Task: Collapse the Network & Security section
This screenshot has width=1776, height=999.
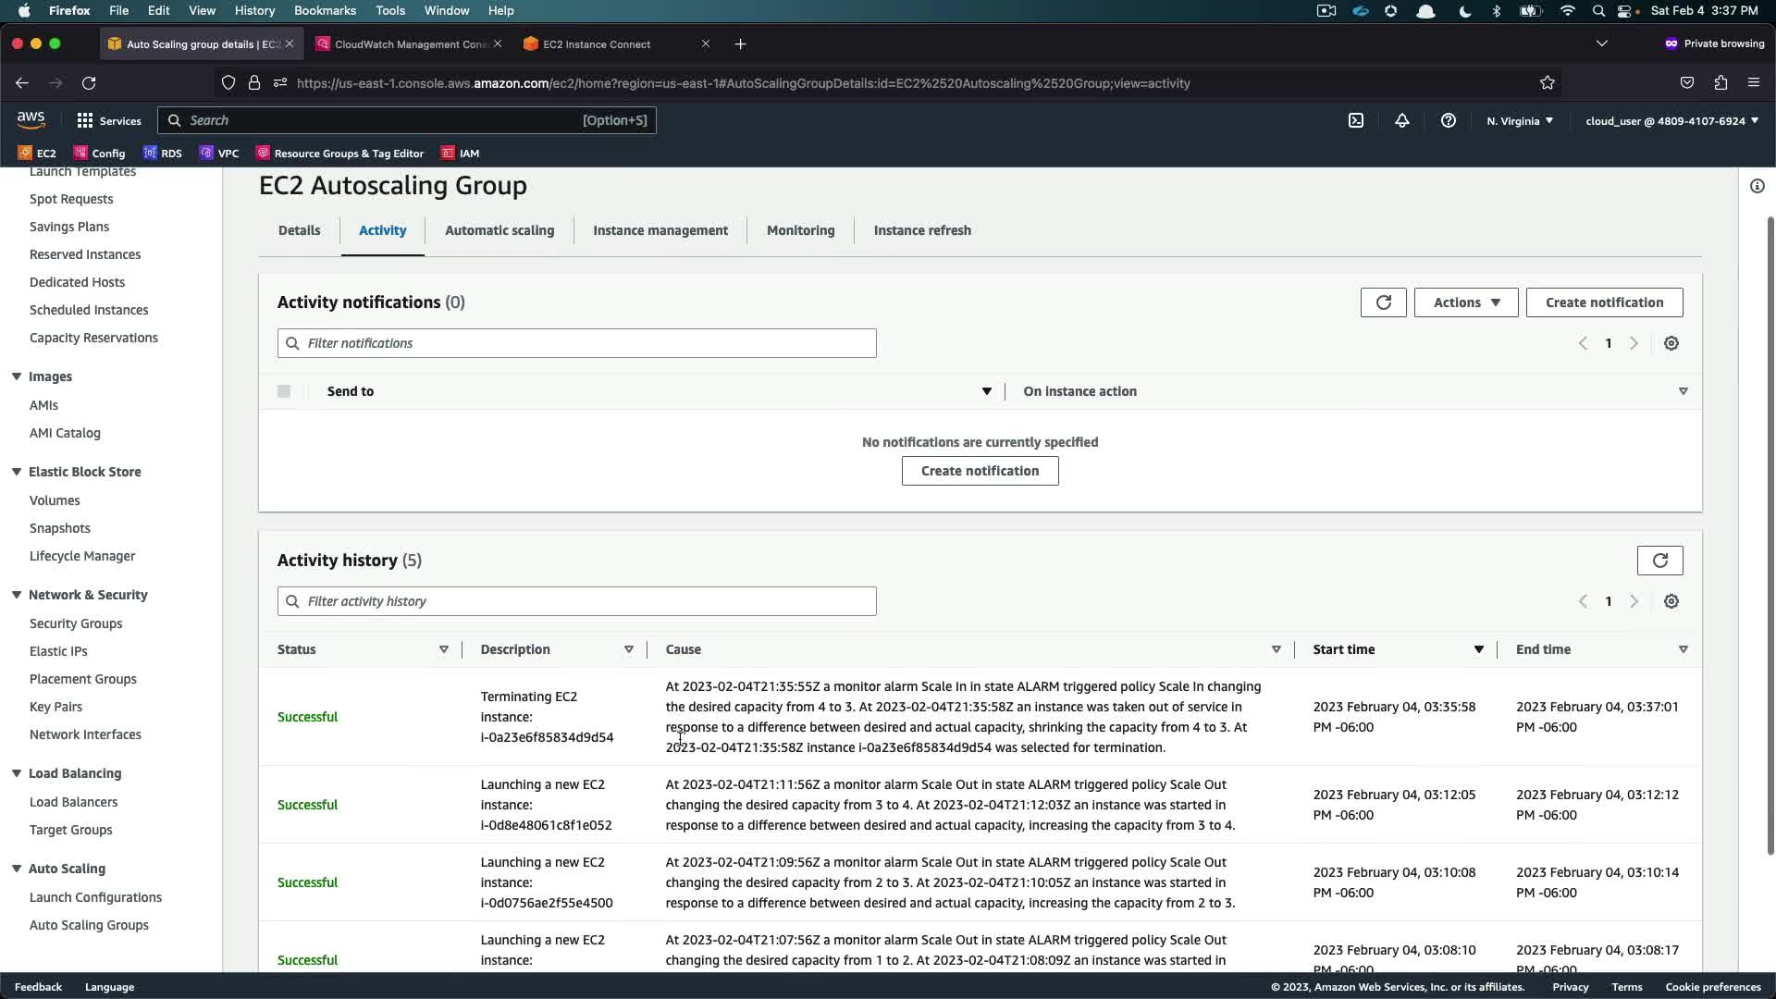Action: 17,595
